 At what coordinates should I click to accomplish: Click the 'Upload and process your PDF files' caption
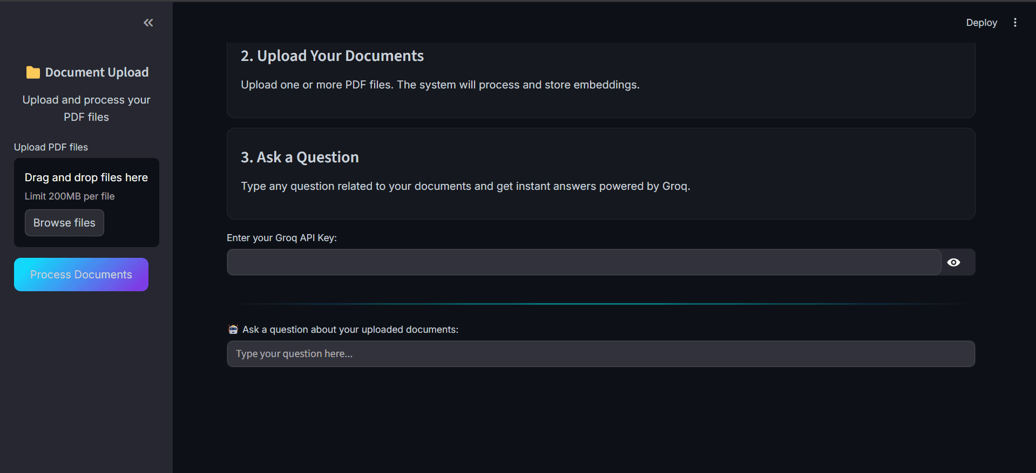pos(86,108)
